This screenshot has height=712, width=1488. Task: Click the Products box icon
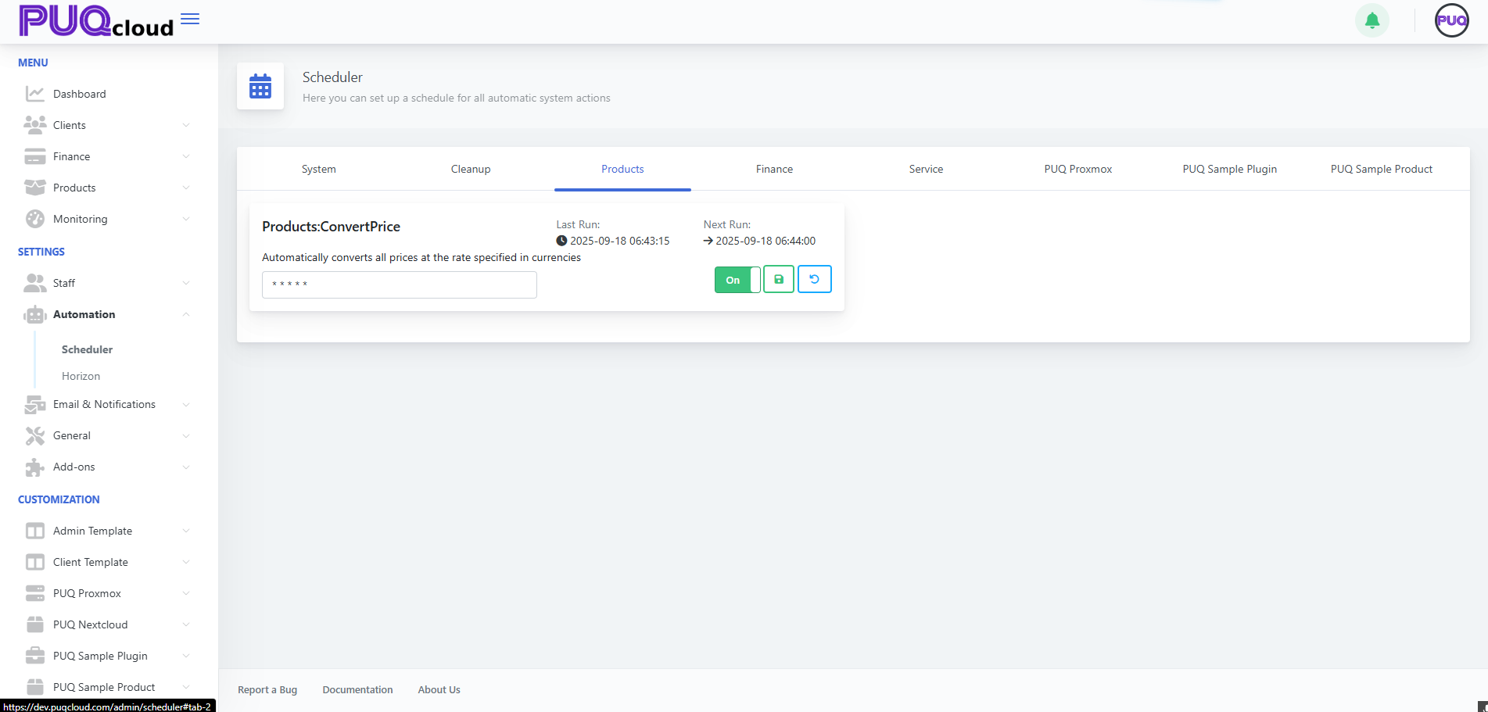pos(35,188)
